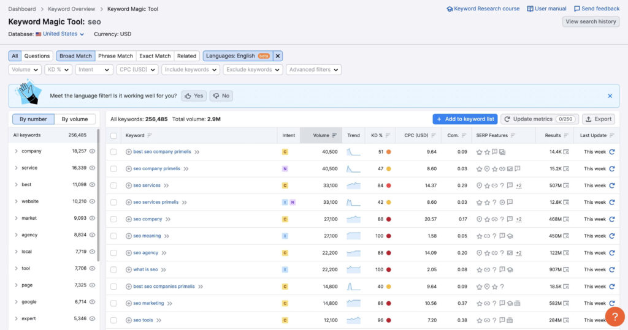Check the 'seo services primelis' row checkbox
The image size is (628, 330).
tap(113, 203)
